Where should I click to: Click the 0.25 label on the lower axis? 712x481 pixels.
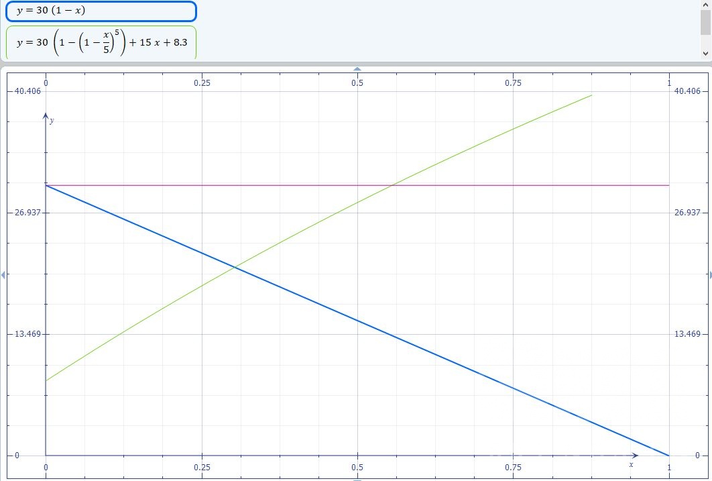[x=202, y=468]
